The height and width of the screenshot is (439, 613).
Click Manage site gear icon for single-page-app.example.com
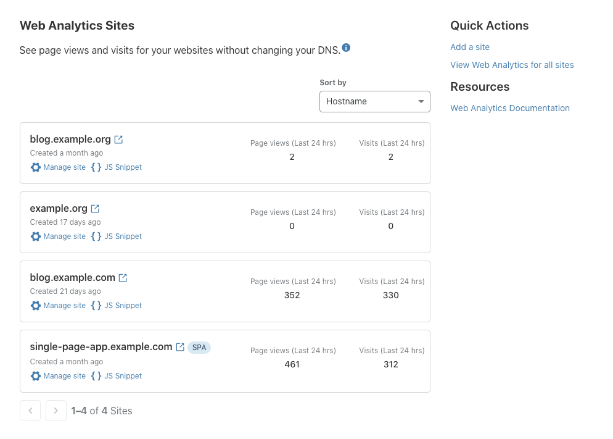tap(36, 376)
